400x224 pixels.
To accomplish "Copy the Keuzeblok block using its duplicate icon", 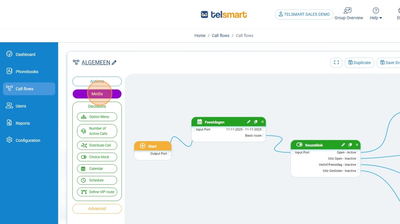I will tap(350, 145).
